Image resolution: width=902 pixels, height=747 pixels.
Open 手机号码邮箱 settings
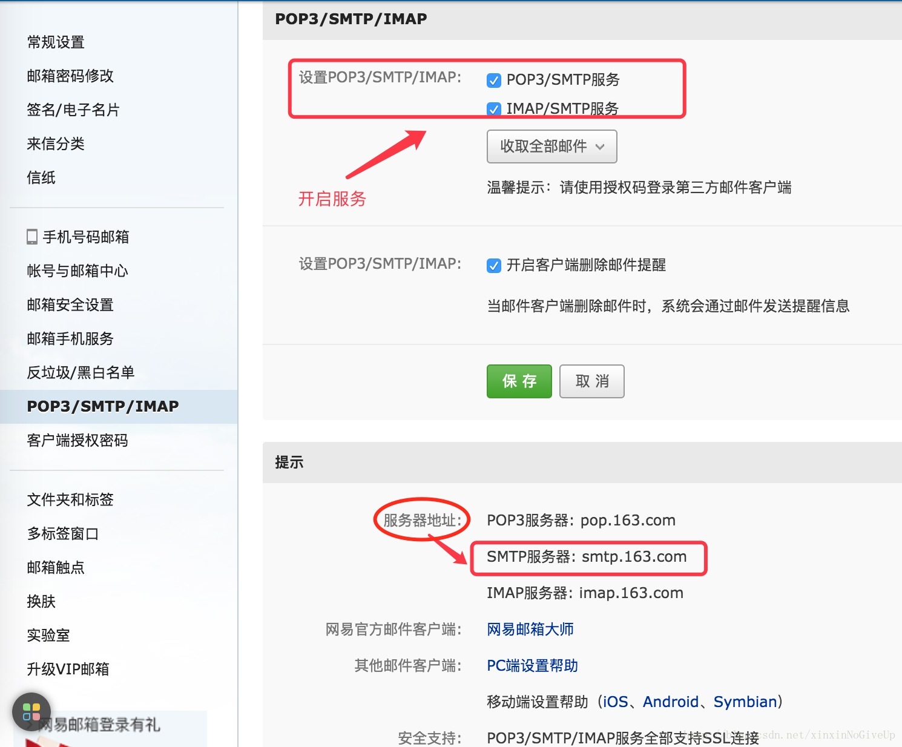[86, 237]
